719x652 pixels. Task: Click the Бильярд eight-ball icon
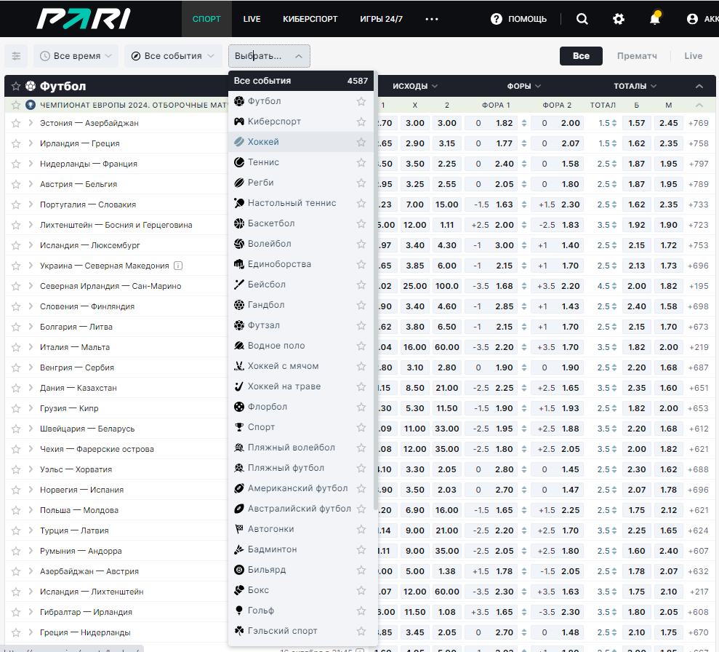[x=239, y=570]
